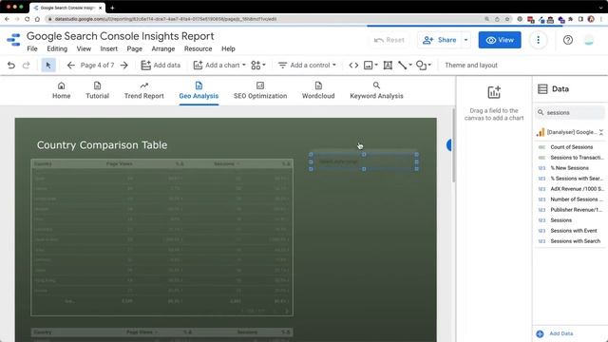Click the Reset button
Screen dimensions: 608x342
[389, 40]
